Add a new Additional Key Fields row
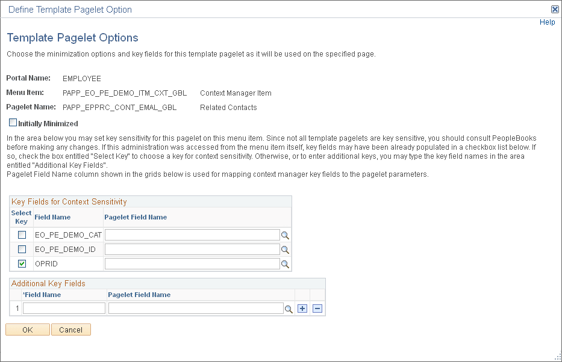 click(x=302, y=307)
